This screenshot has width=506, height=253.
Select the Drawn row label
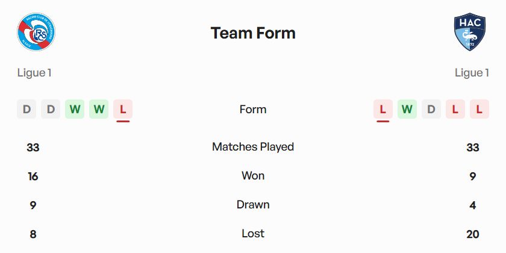(x=253, y=205)
